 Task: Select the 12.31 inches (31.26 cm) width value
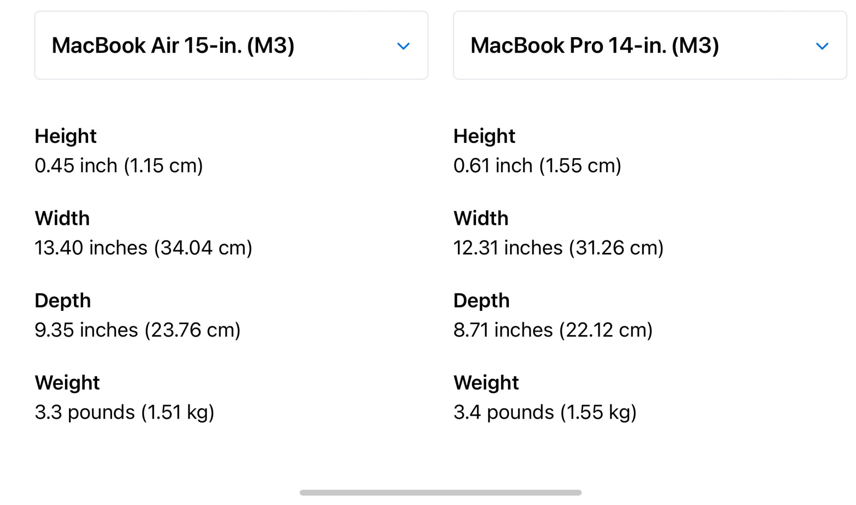point(558,248)
